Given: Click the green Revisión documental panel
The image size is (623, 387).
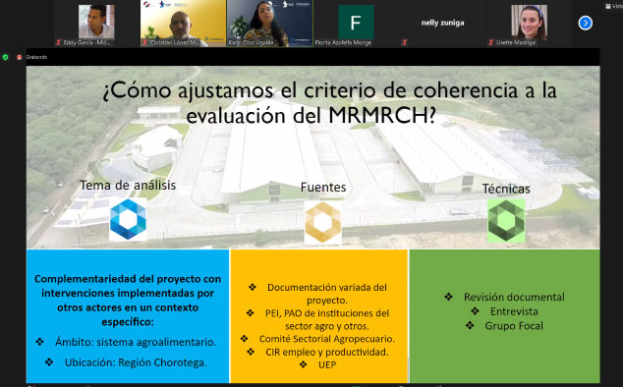Looking at the screenshot, I should click(x=505, y=316).
